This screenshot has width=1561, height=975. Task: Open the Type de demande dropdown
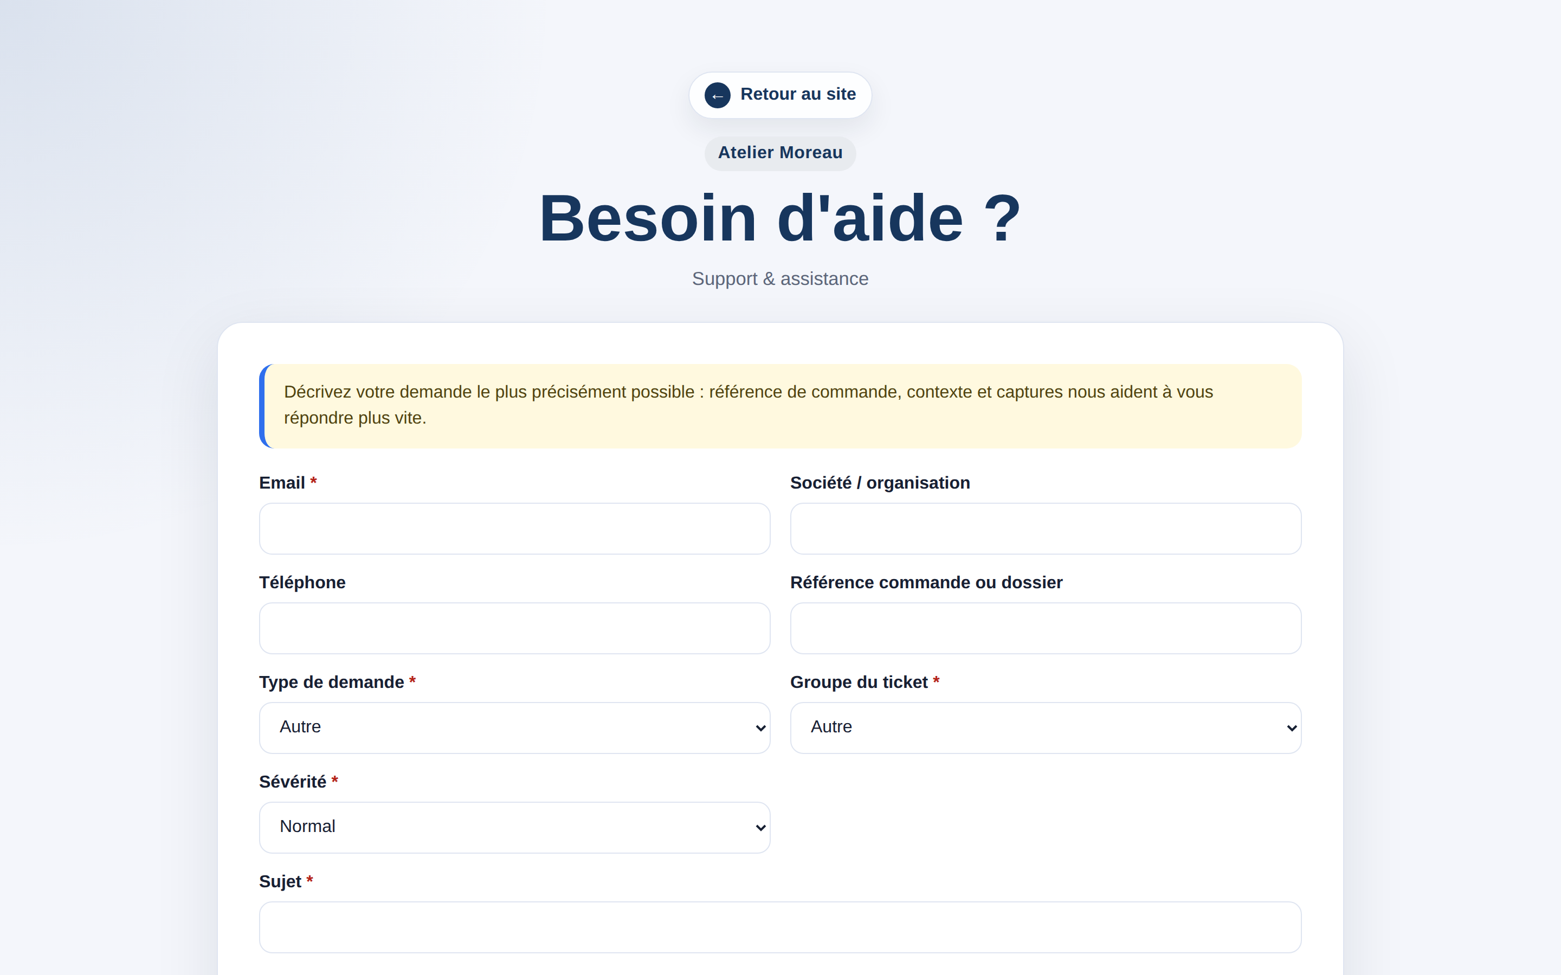(x=514, y=728)
